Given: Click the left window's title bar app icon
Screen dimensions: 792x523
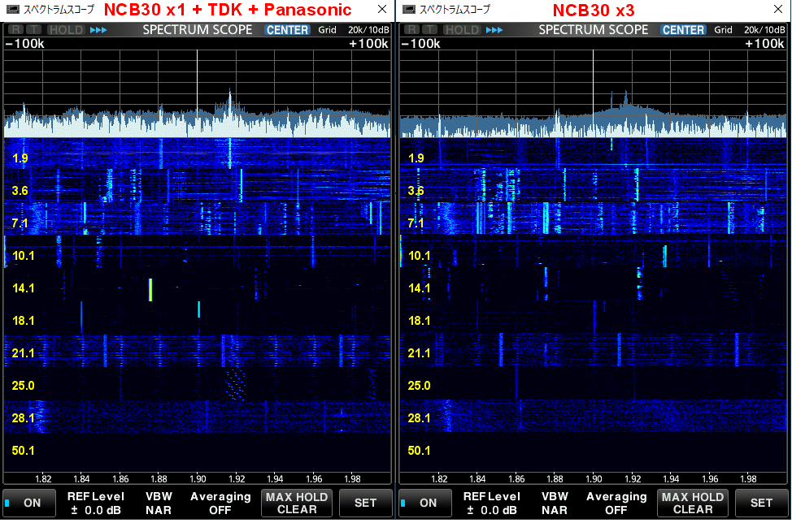Looking at the screenshot, I should (x=11, y=10).
